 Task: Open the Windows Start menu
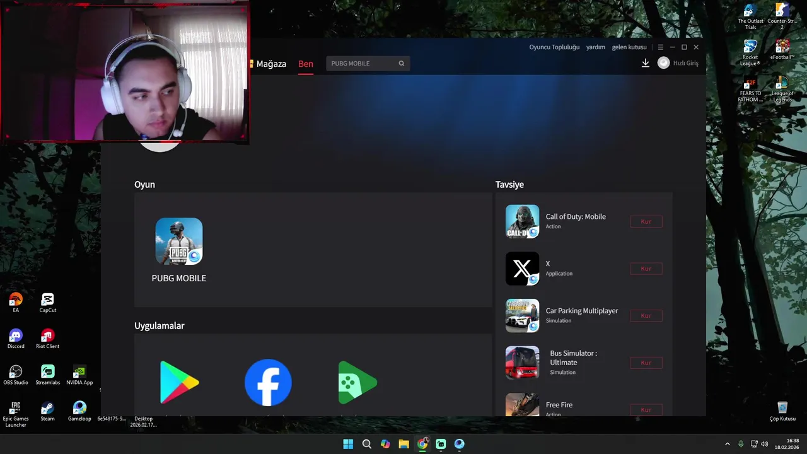click(348, 444)
